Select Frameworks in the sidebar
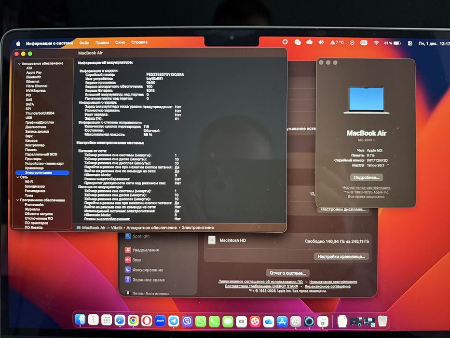This screenshot has height=338, width=450. click(34, 205)
